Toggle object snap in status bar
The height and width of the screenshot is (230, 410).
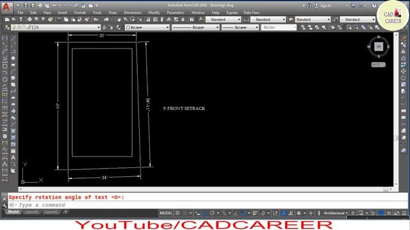tap(243, 213)
